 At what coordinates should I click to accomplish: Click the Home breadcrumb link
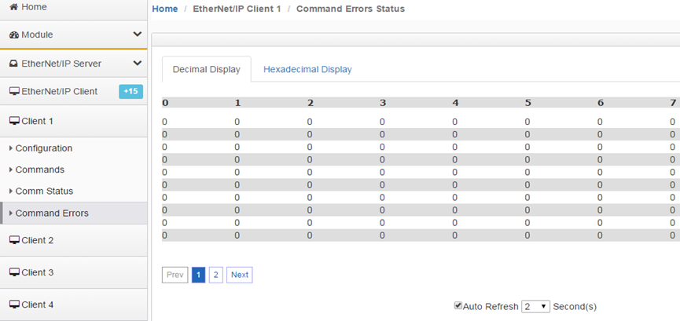pos(165,9)
